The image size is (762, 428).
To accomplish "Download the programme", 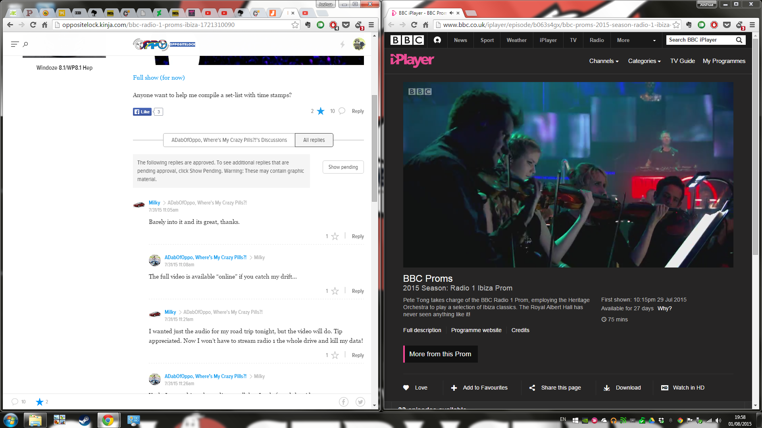I will pos(622,388).
